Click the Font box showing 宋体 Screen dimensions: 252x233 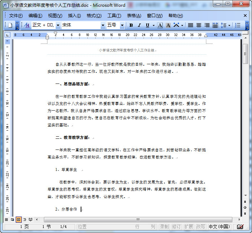coord(81,25)
